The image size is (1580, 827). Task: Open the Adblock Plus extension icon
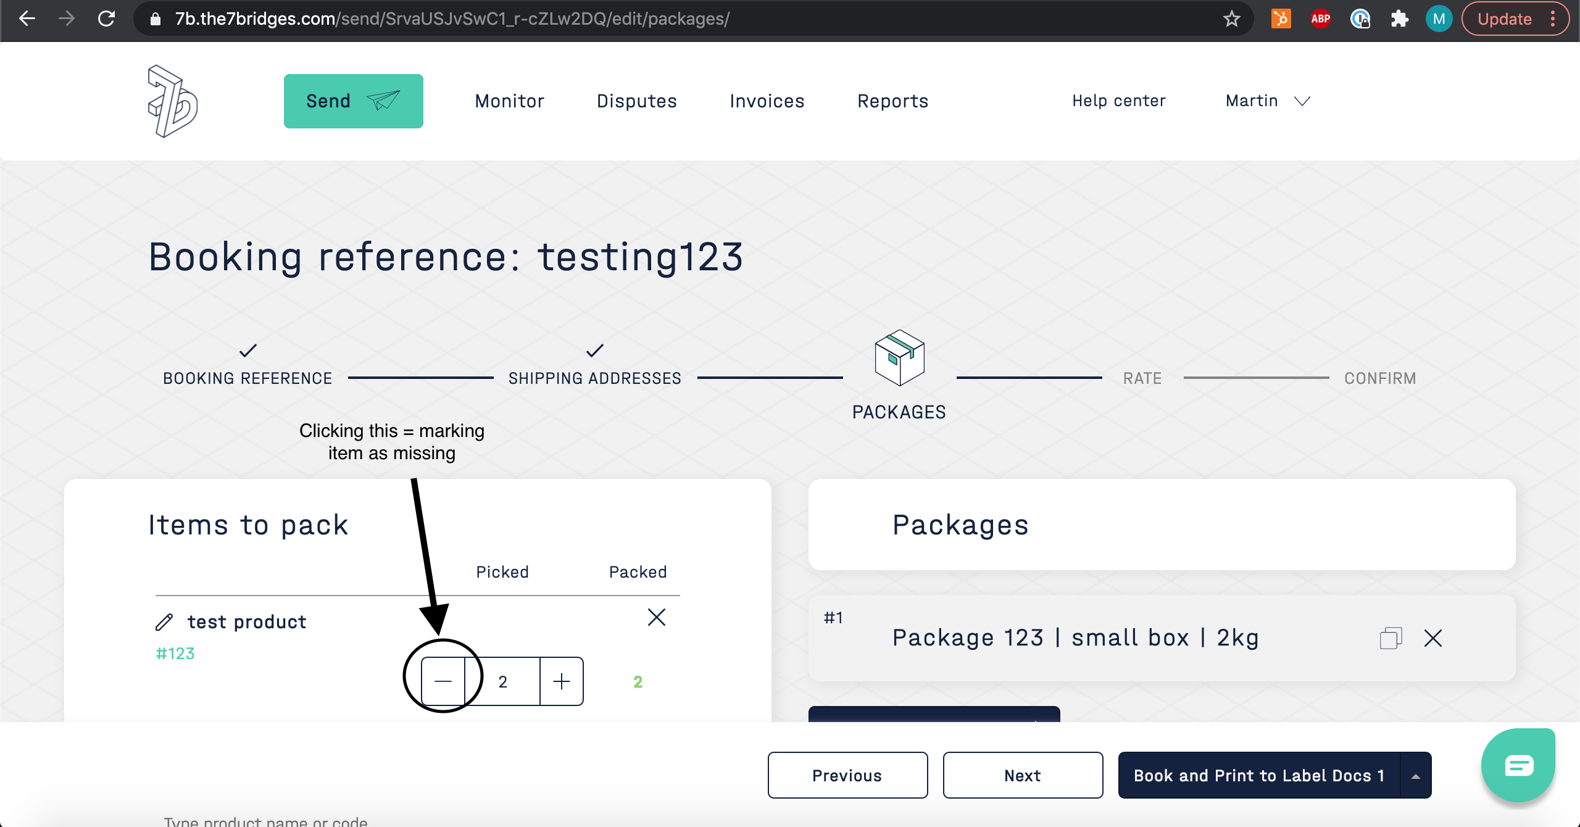(x=1320, y=19)
